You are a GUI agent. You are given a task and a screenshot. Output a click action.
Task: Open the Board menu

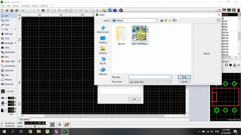pos(15,6)
